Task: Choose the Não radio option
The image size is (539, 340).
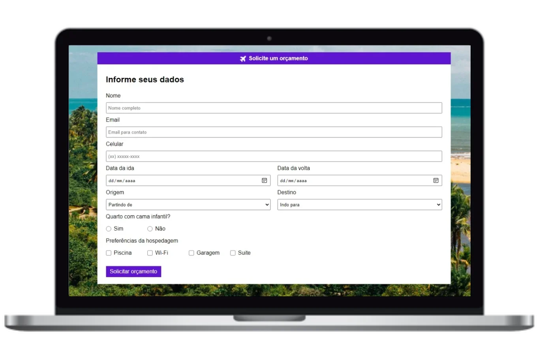Action: pos(150,229)
